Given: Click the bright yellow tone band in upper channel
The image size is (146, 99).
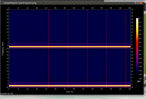Looking at the screenshot, I should (x=70, y=47).
